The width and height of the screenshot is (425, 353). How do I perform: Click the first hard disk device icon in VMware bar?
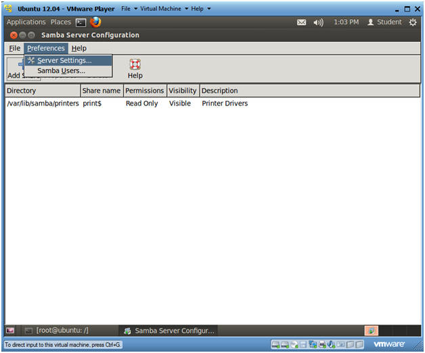[275, 344]
